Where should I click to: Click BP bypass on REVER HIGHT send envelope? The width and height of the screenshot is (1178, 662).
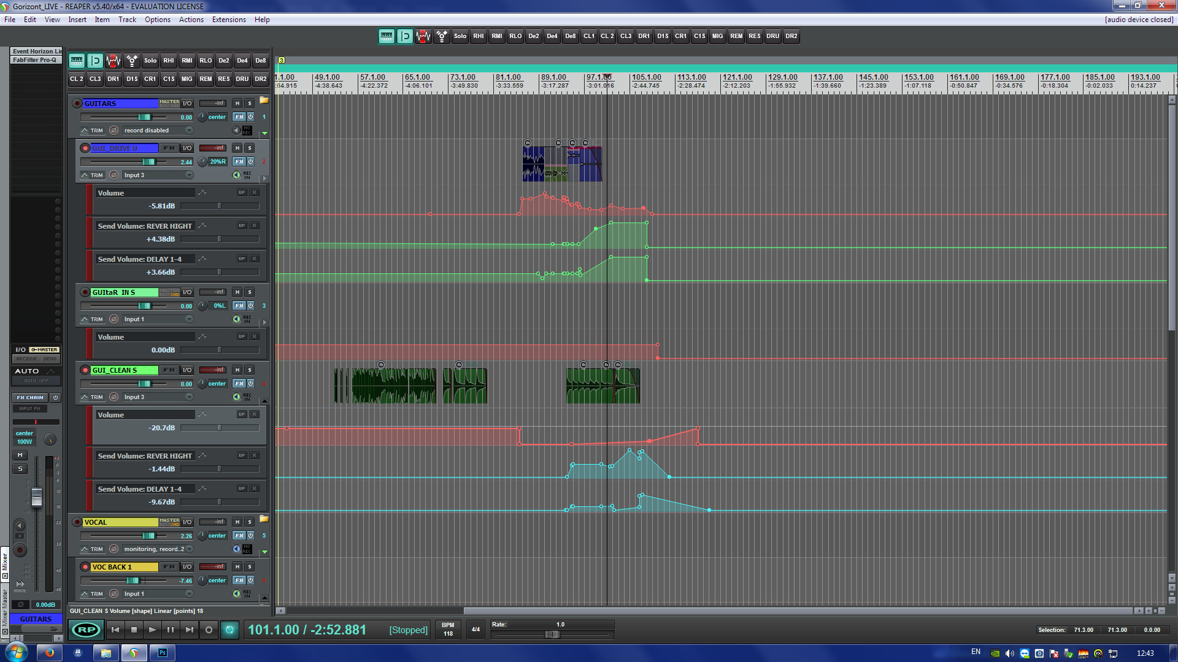pyautogui.click(x=242, y=226)
